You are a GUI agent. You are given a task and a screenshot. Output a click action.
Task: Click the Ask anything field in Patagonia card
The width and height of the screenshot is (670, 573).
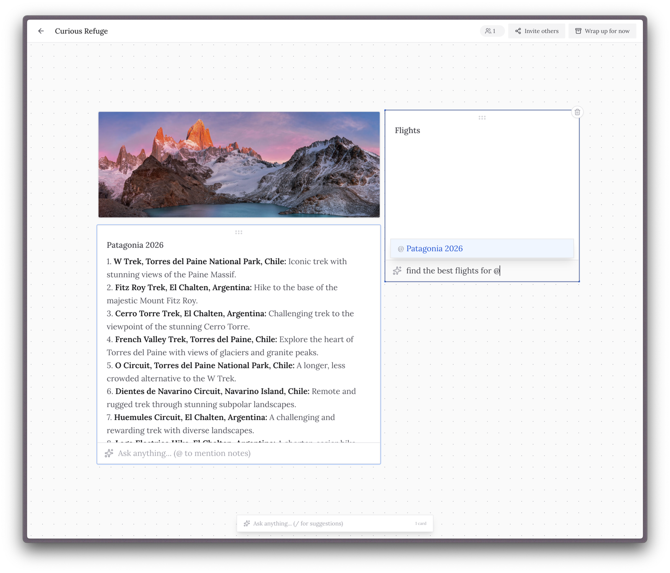click(x=239, y=453)
